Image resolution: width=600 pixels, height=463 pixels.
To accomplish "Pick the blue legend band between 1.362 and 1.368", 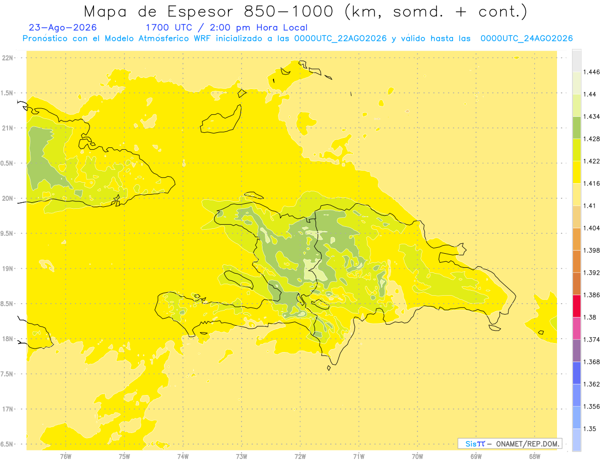I will (x=576, y=373).
